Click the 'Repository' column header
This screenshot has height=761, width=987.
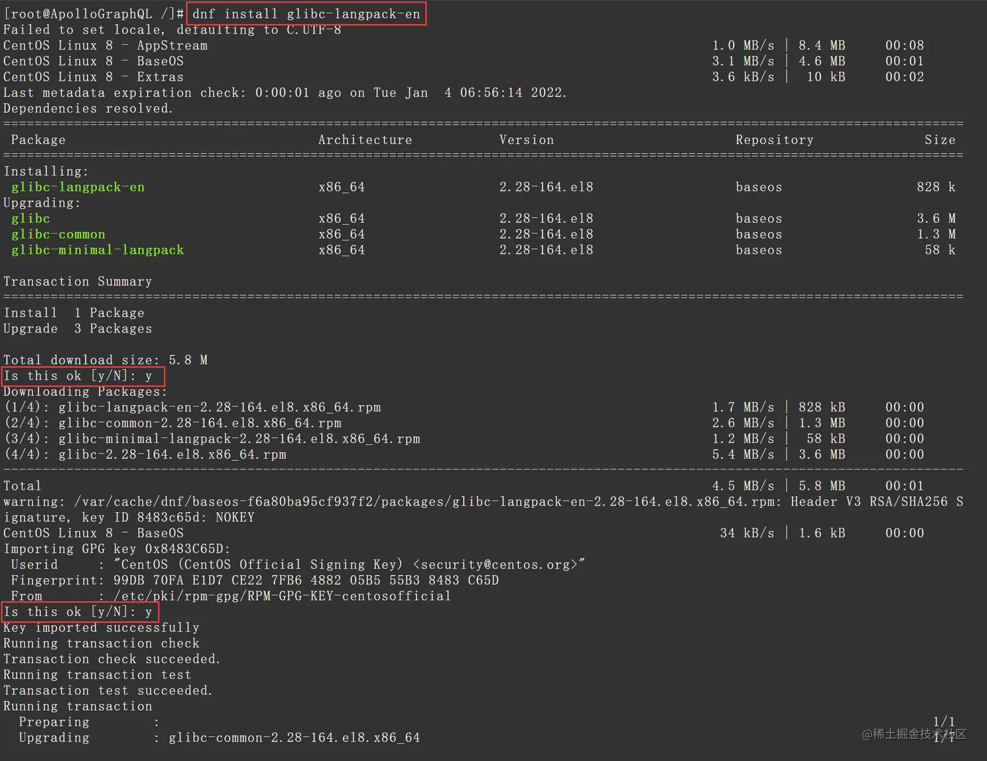click(x=775, y=140)
